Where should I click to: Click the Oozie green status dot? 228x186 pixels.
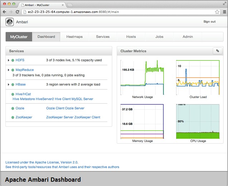click(13, 108)
